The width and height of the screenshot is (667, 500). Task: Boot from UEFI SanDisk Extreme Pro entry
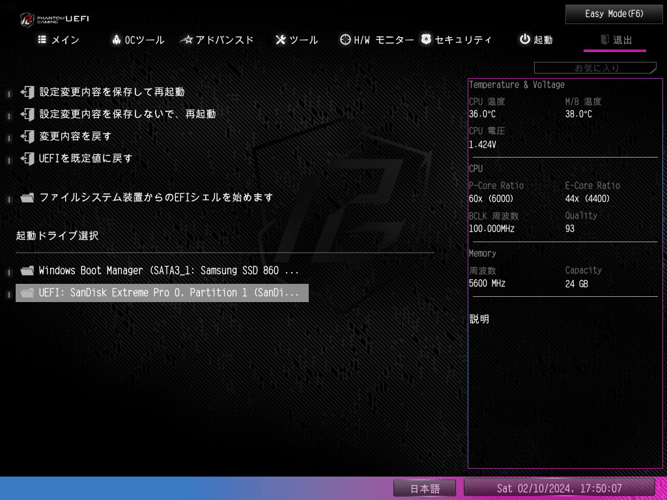point(162,292)
